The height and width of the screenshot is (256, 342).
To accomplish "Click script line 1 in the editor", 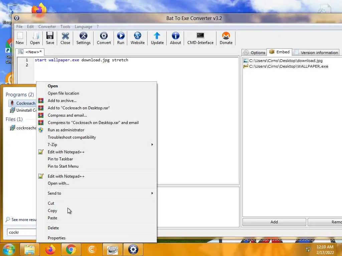I will (81, 60).
